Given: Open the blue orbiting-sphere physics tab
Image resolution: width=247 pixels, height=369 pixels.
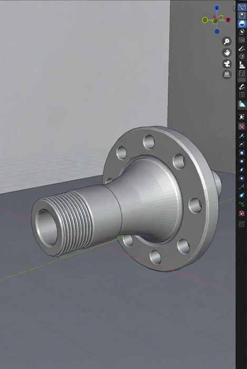Looking at the screenshot, I should [242, 195].
